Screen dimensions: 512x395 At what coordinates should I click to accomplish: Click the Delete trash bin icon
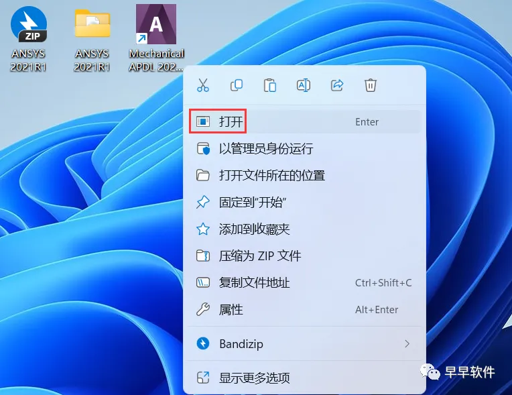[371, 85]
